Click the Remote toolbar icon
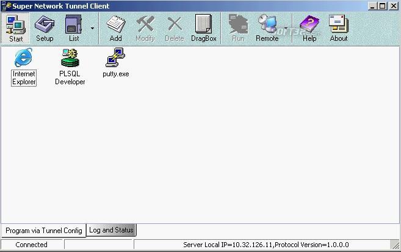The width and height of the screenshot is (401, 252). 267,28
